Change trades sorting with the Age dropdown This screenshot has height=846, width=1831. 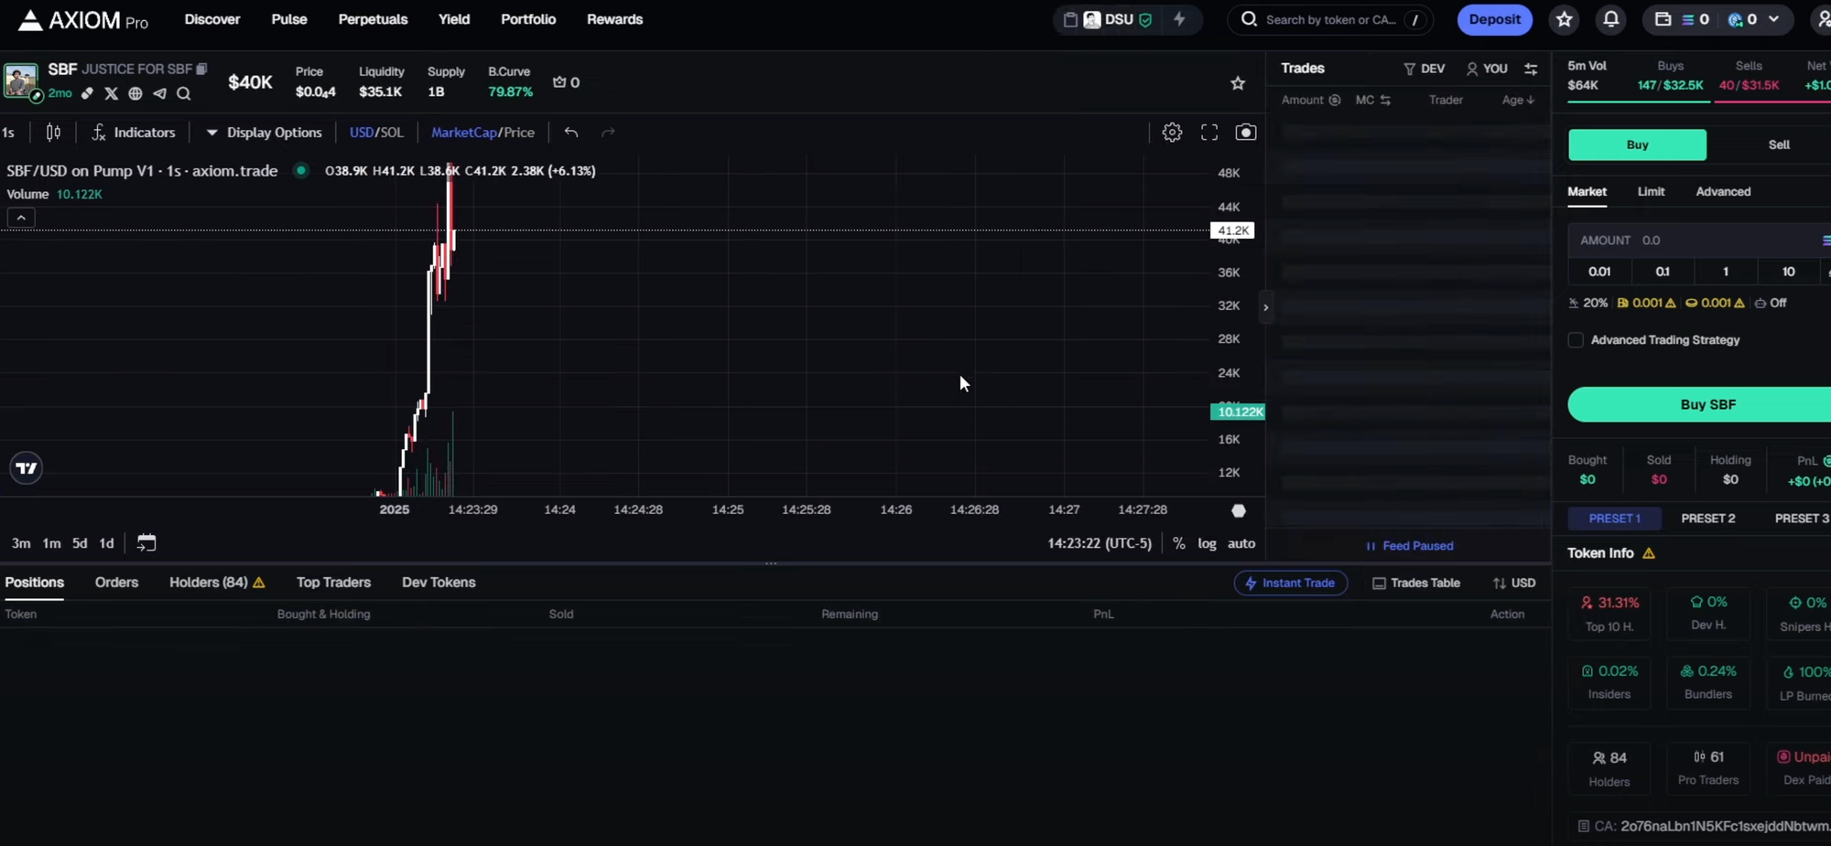(x=1516, y=100)
